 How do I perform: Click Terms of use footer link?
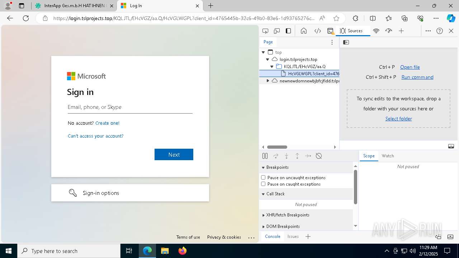coord(188,237)
